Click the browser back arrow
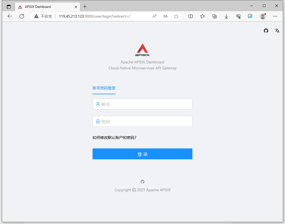The height and width of the screenshot is (224, 285). 10,16
